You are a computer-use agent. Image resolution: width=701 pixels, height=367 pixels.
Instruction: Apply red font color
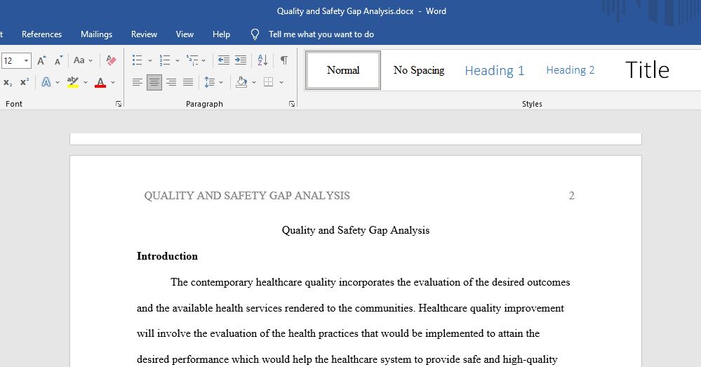100,82
